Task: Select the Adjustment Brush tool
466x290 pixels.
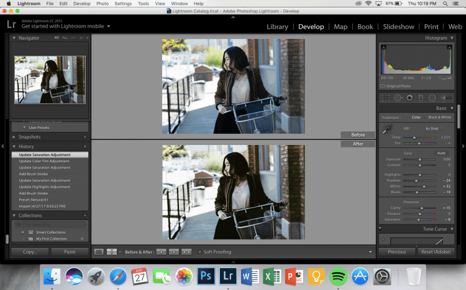Action: coord(445,97)
